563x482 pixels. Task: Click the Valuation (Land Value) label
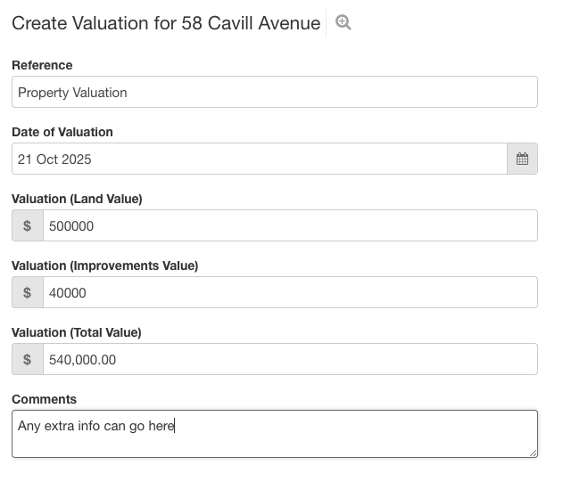(77, 199)
